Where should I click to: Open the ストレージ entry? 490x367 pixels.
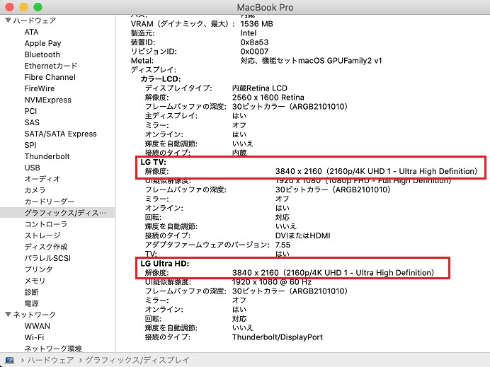(42, 235)
